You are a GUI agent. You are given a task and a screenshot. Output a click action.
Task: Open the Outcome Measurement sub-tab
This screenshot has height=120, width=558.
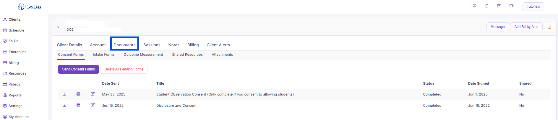click(143, 55)
